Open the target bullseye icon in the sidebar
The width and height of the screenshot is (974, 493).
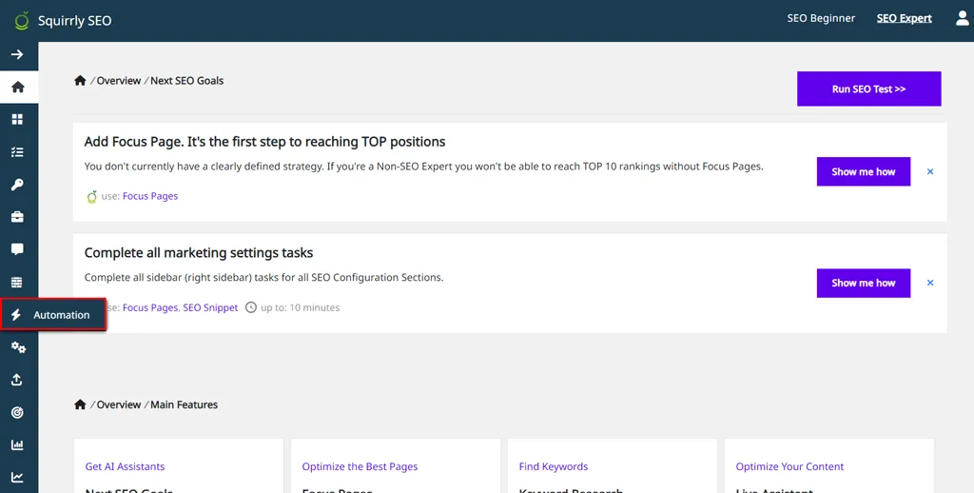tap(17, 412)
